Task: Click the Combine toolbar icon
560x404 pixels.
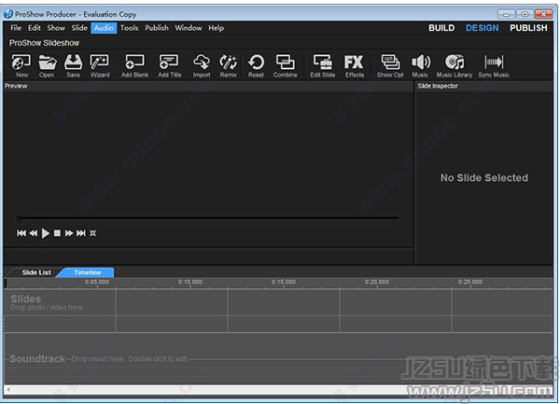Action: click(x=285, y=66)
